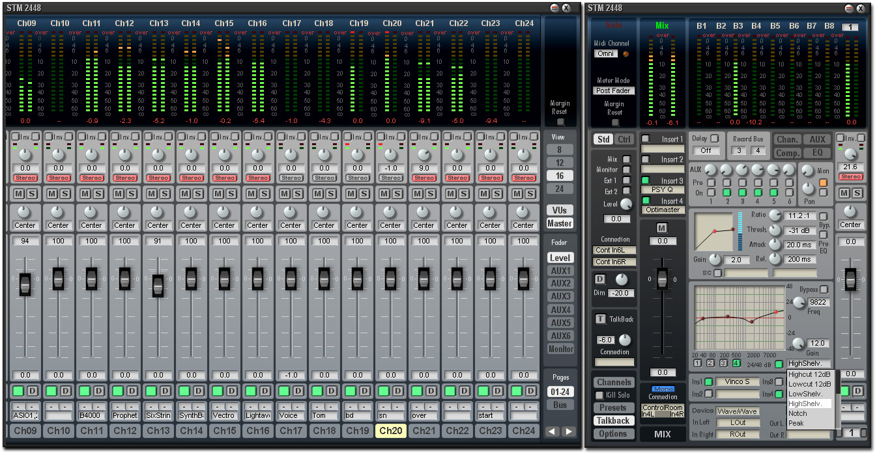The height and width of the screenshot is (453, 877).
Task: Choose Peak from EQ type list
Action: coord(809,423)
